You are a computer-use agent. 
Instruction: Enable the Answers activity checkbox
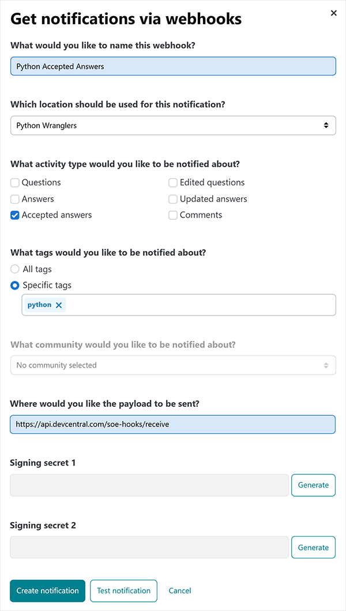(x=15, y=199)
